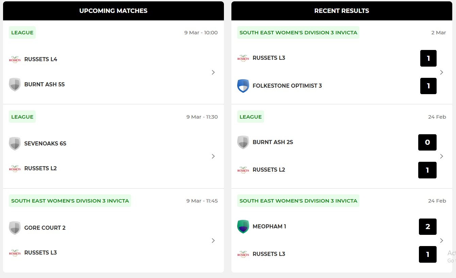The width and height of the screenshot is (456, 278).
Task: Open Gore Court 2 match details chevron
Action: (213, 241)
